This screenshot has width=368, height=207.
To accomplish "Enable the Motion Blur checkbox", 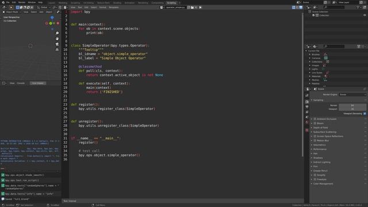I will (315, 140).
